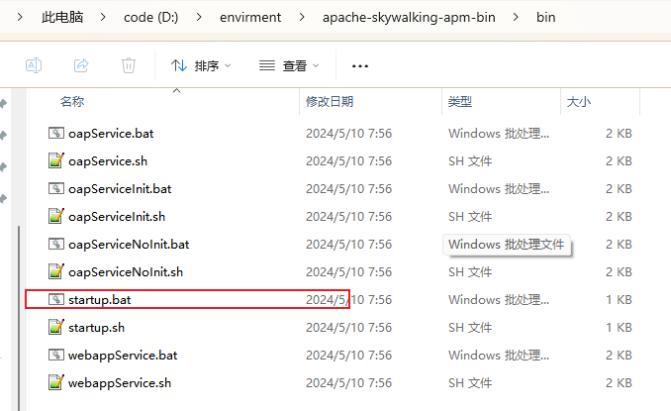Sort by 名称 column header
Screen dimensions: 671x411
click(72, 101)
